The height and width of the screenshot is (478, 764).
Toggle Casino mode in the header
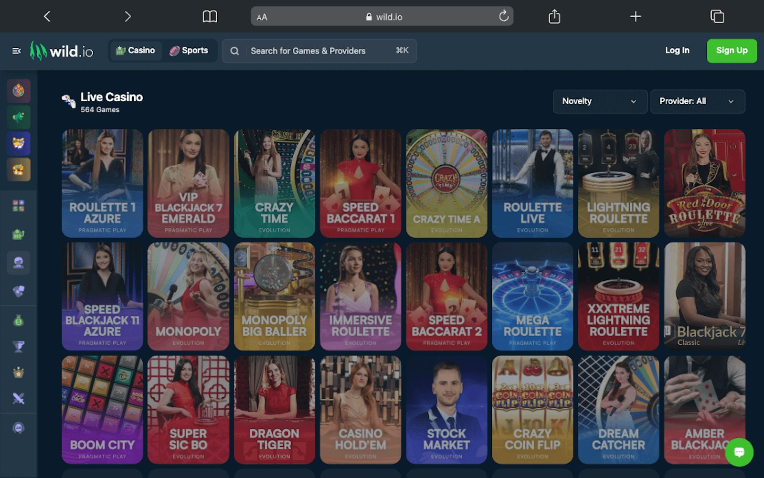click(136, 50)
